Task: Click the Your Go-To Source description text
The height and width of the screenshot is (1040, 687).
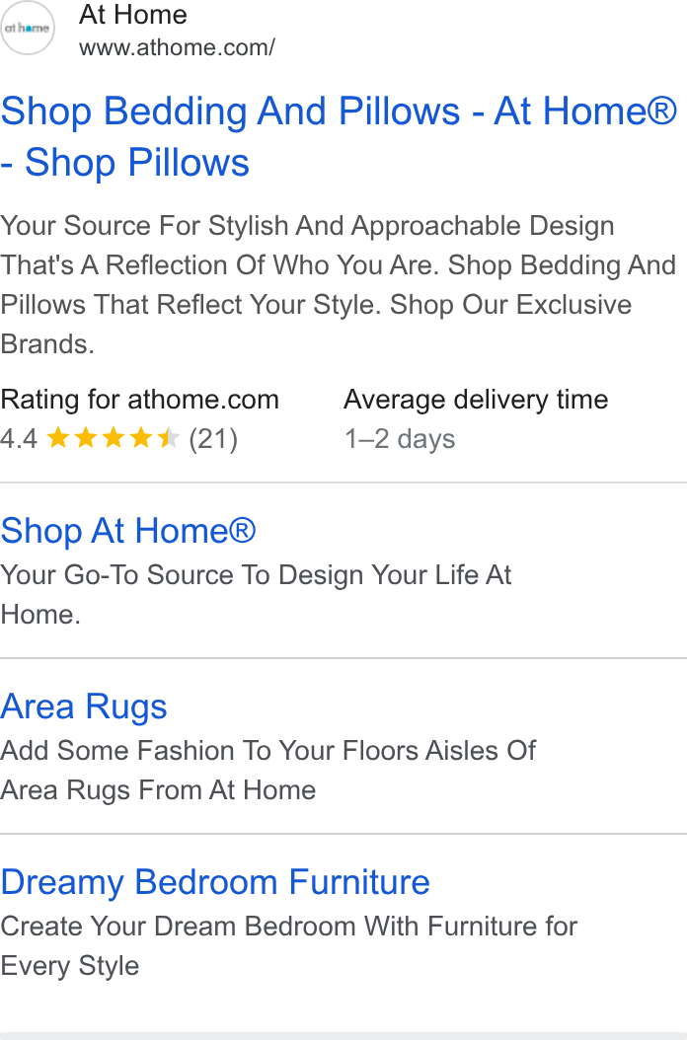Action: coord(257,594)
